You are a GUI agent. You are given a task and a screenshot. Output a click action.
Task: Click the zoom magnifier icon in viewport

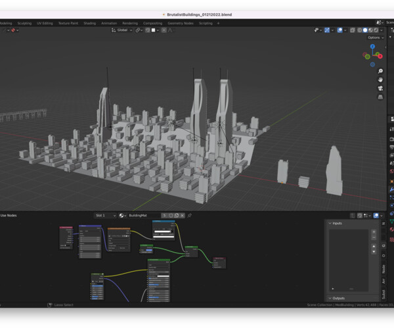pyautogui.click(x=380, y=71)
